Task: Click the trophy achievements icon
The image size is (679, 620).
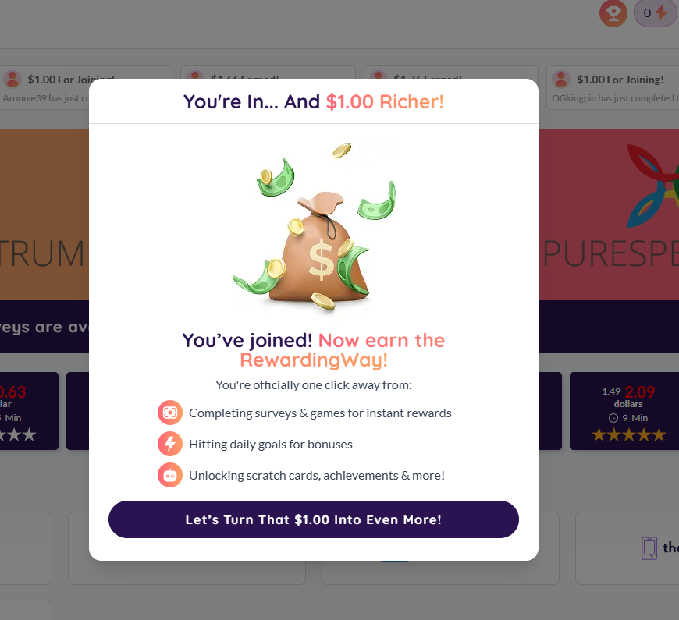Action: pyautogui.click(x=613, y=12)
